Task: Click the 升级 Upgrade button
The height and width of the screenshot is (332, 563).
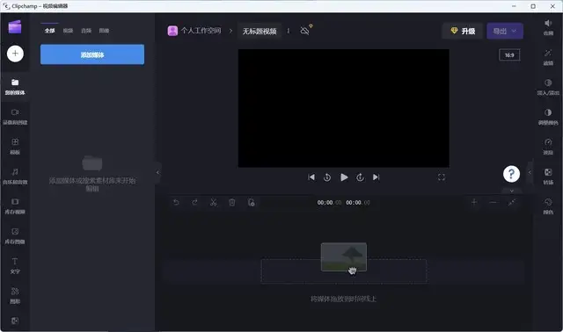Action: point(463,32)
